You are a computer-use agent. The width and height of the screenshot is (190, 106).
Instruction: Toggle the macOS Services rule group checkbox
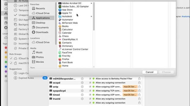tap(11, 63)
